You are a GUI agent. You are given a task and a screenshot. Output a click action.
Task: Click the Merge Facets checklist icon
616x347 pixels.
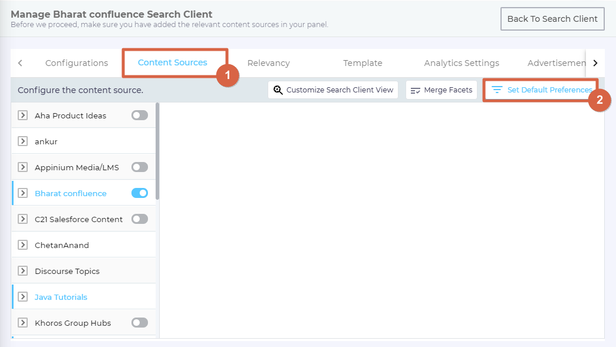[x=416, y=90]
